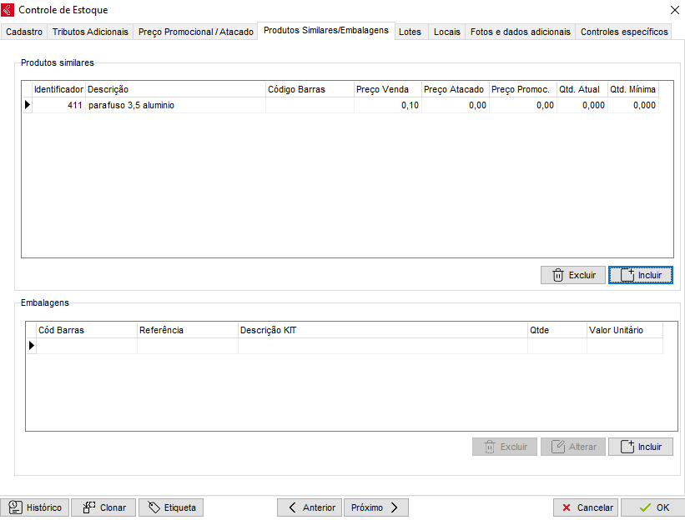Open Preço Promocional / Atacado tab
Image resolution: width=685 pixels, height=520 pixels.
[195, 32]
